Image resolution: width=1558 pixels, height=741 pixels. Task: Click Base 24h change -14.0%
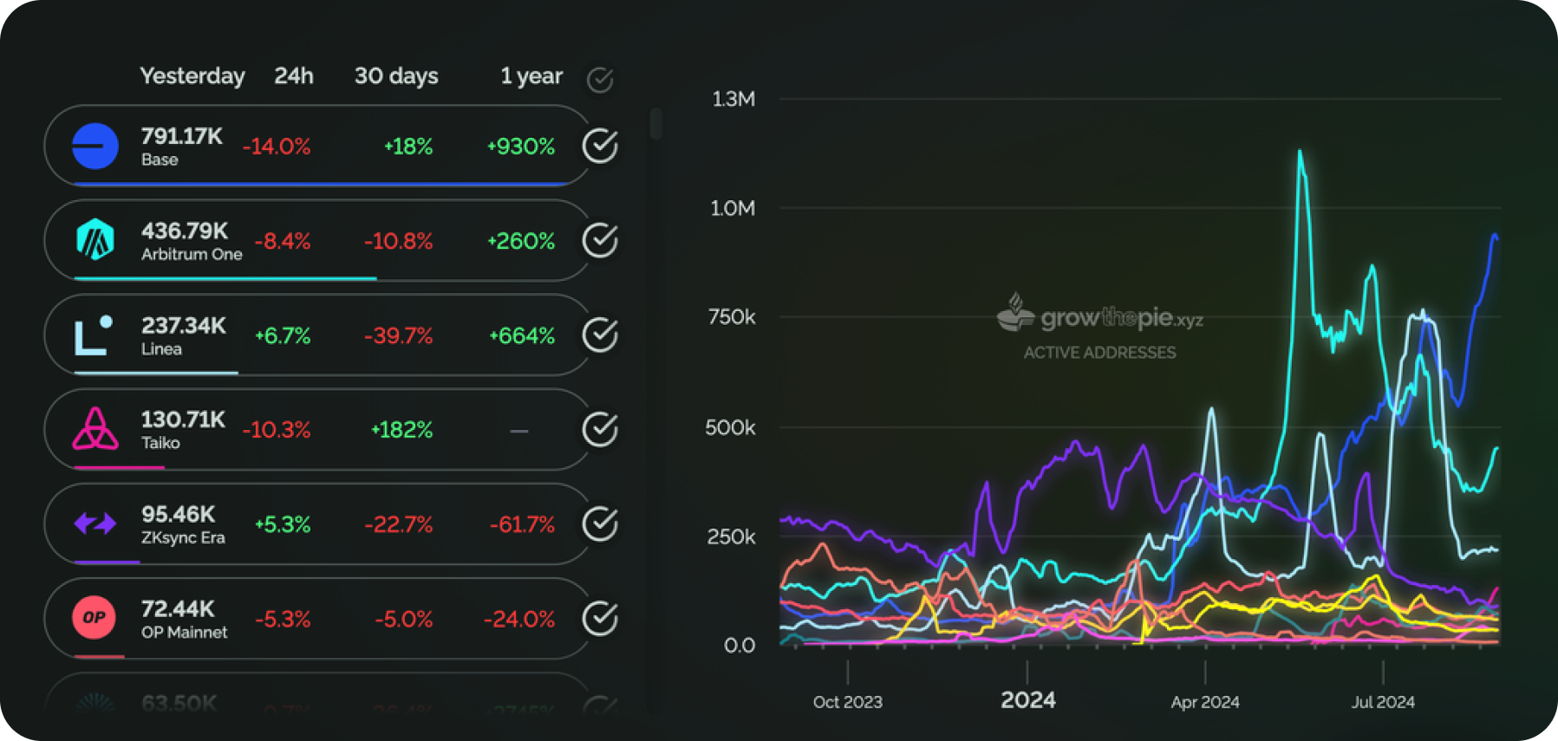tap(277, 146)
